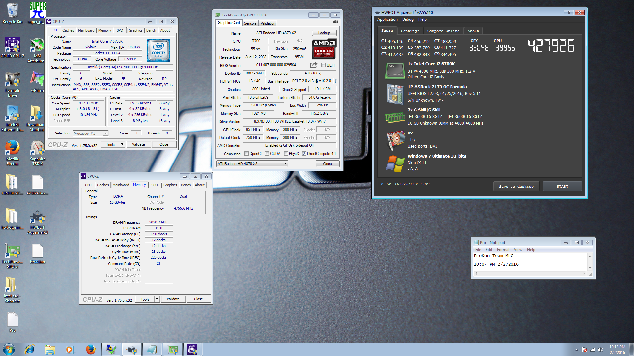Screen dimensions: 634x356
Task: Open Internet Explorer from taskbar
Action: click(x=30, y=349)
